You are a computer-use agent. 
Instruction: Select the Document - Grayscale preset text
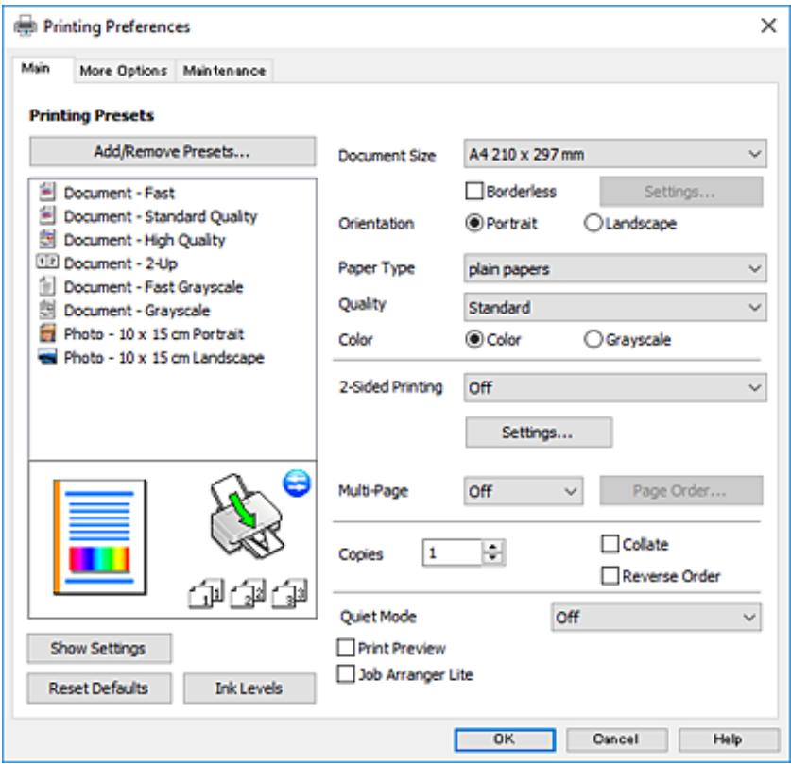[x=137, y=311]
